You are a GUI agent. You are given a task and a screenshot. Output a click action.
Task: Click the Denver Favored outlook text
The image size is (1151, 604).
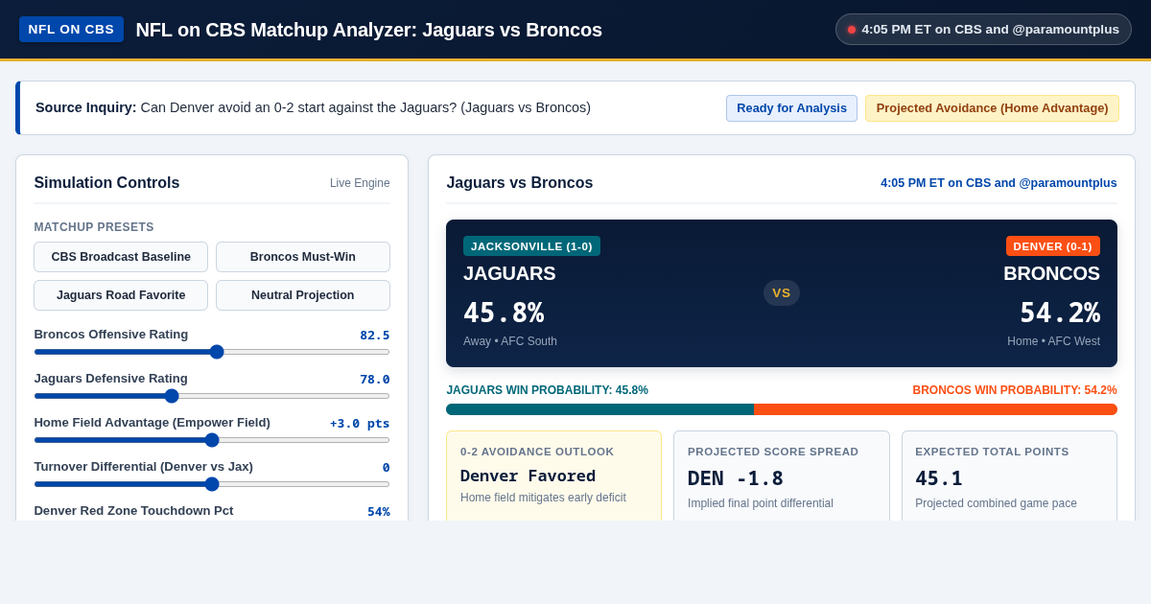click(528, 476)
